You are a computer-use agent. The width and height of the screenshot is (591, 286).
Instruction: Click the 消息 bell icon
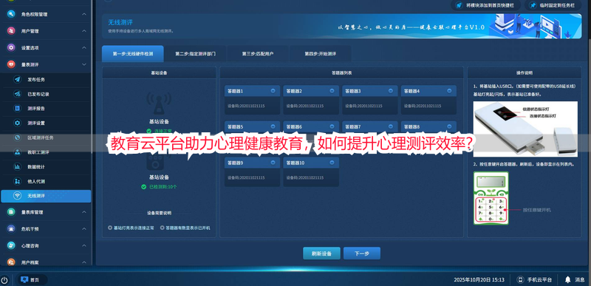coord(567,279)
